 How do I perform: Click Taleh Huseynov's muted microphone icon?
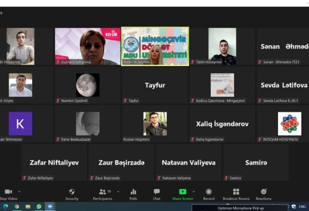coord(193,62)
